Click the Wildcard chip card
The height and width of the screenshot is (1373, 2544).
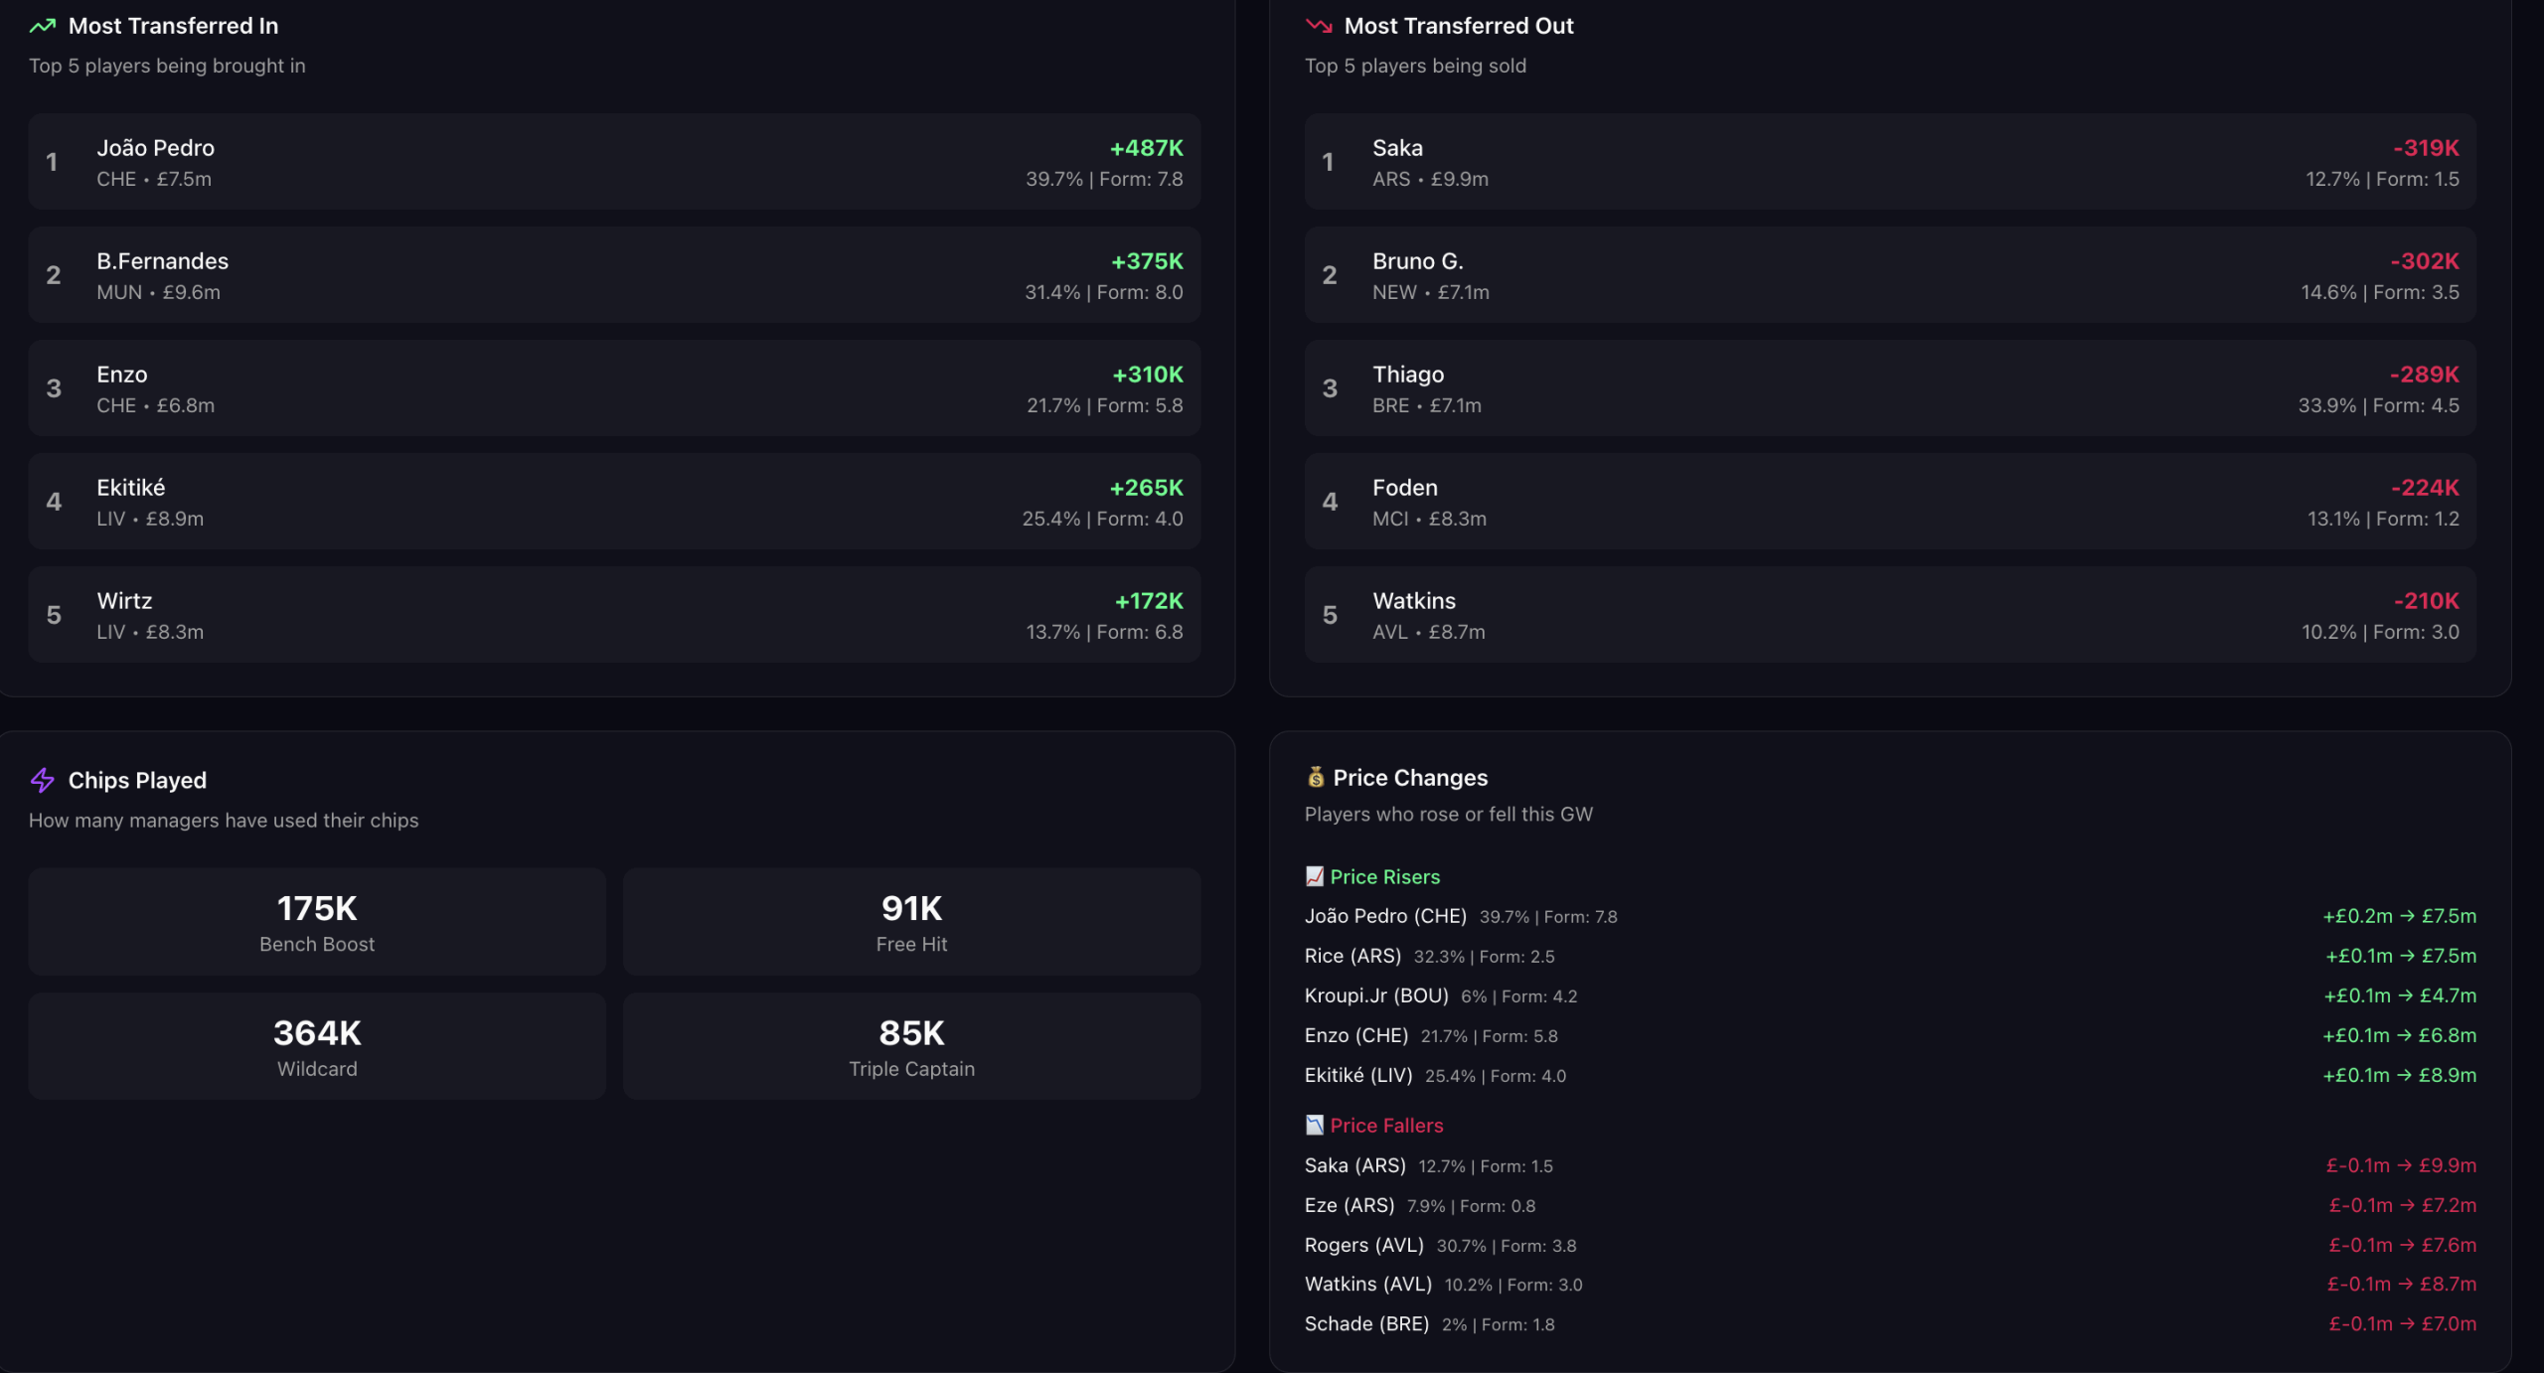point(317,1046)
